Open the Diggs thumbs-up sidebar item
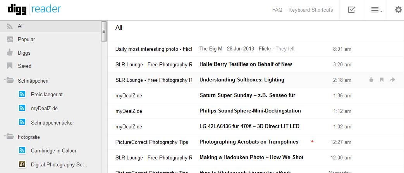Image resolution: width=404 pixels, height=173 pixels. pos(10,53)
